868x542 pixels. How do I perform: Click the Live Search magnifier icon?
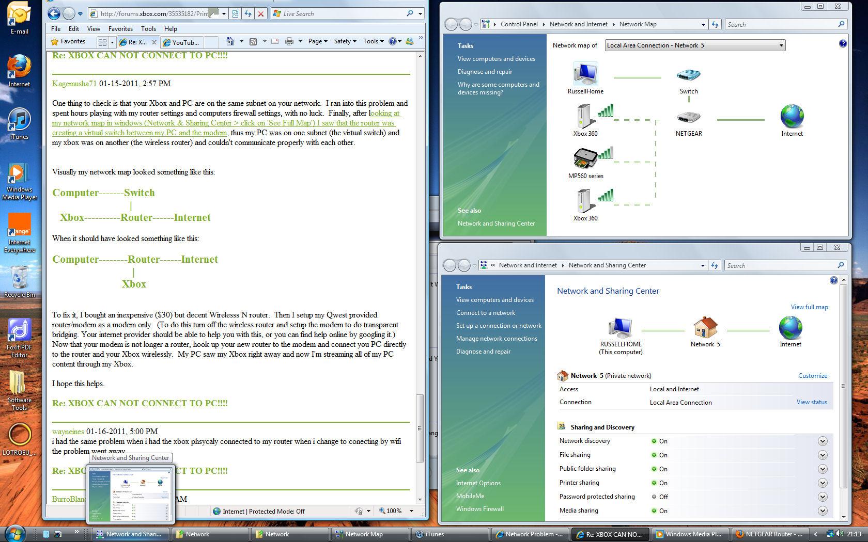click(x=410, y=13)
